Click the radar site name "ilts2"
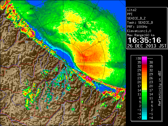Screen dimensions: 168x126 tap(132, 10)
